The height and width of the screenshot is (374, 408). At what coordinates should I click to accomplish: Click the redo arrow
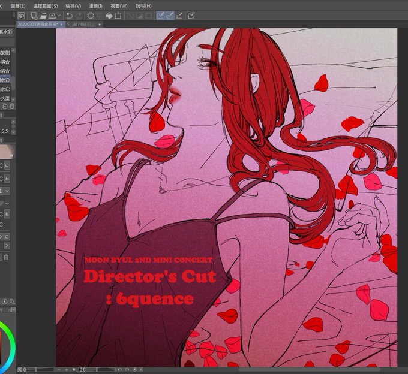click(79, 16)
